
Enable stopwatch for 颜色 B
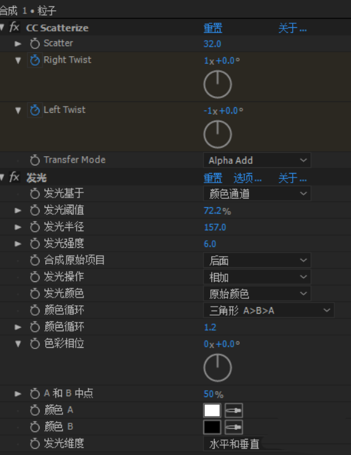pos(35,427)
